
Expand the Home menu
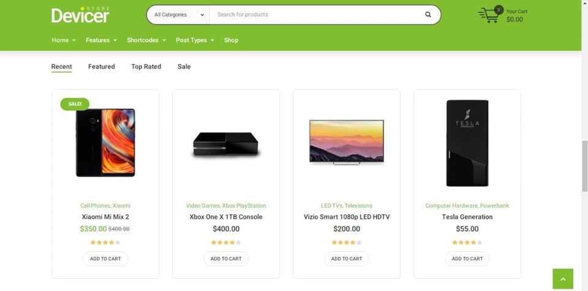(x=64, y=40)
